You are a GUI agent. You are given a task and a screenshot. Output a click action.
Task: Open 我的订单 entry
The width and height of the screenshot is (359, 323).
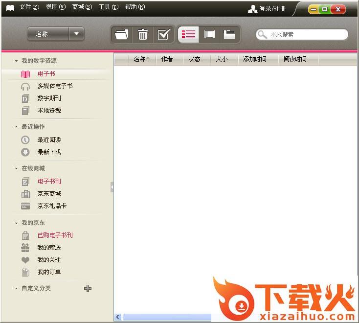pos(49,272)
